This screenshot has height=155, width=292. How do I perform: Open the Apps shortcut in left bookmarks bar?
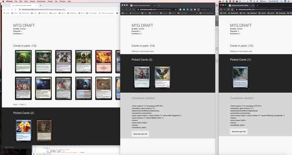point(7,13)
